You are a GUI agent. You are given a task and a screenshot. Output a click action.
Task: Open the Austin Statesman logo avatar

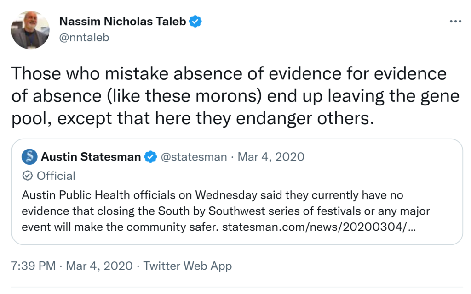[x=29, y=157]
